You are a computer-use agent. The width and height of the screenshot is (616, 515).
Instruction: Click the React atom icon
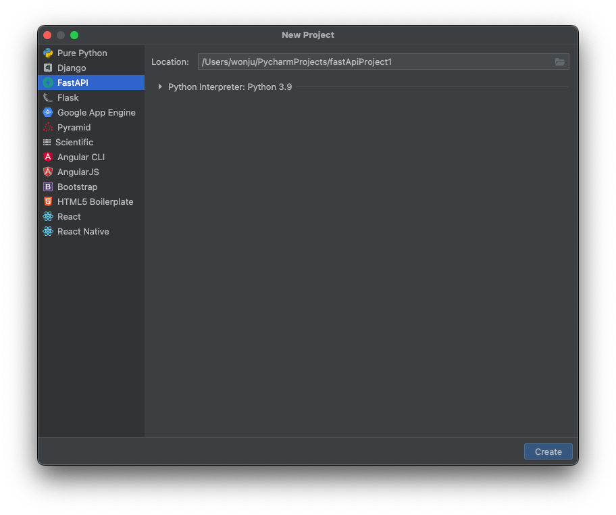(x=48, y=217)
